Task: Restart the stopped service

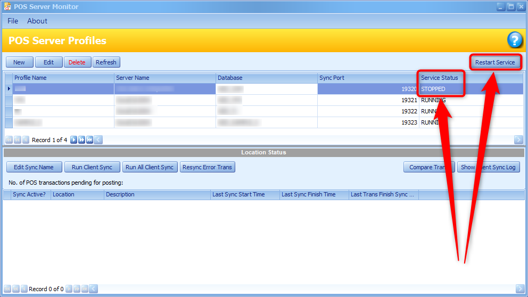Action: tap(495, 62)
